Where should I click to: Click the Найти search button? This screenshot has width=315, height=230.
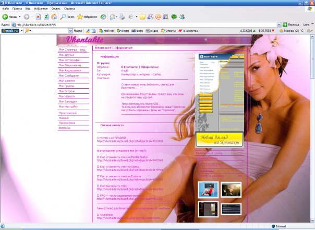pos(78,31)
